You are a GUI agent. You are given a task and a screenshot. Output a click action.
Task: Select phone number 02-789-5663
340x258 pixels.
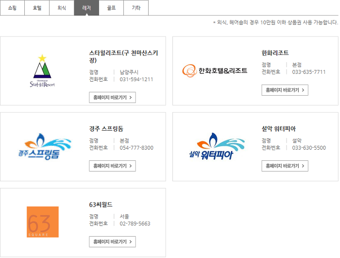pyautogui.click(x=135, y=224)
